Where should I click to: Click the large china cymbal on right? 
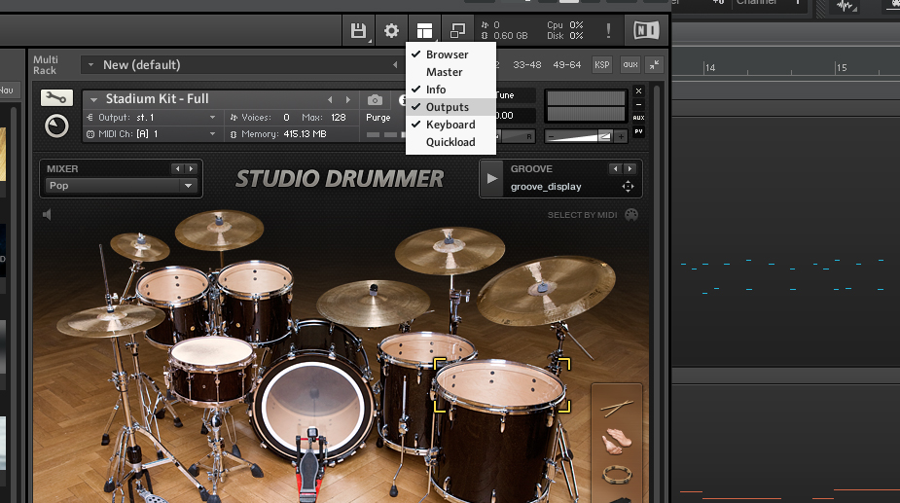[x=545, y=289]
